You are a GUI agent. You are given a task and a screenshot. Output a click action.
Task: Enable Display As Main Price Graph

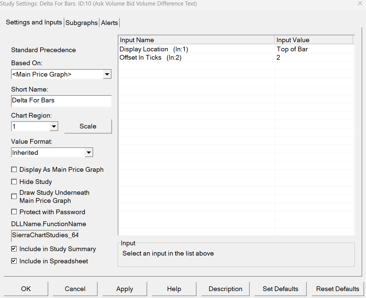pos(14,170)
